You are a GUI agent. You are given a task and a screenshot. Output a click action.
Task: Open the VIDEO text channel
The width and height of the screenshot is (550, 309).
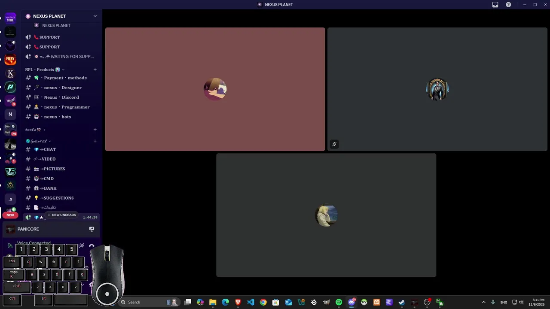[x=61, y=159]
